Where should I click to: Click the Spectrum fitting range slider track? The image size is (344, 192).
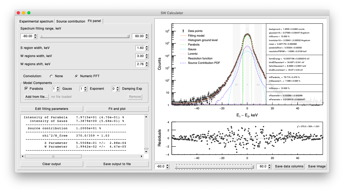point(84,36)
